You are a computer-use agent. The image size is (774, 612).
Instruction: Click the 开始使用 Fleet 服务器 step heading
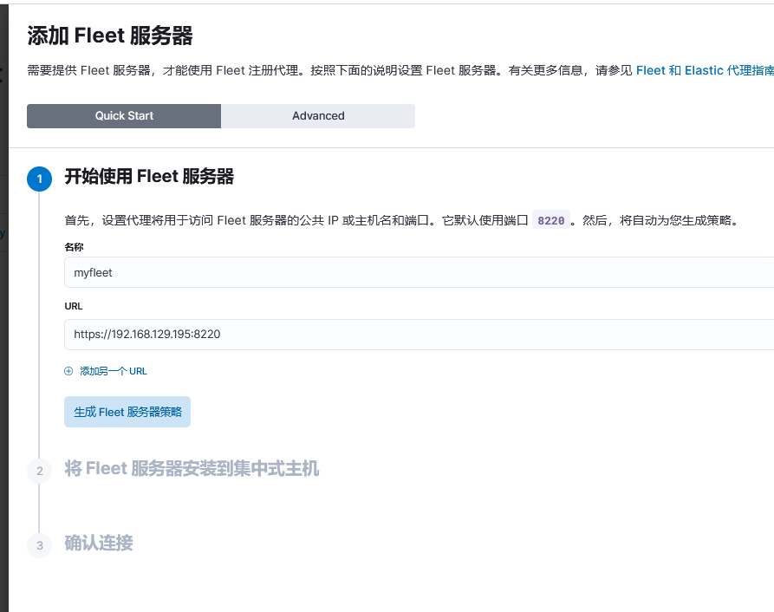click(149, 177)
